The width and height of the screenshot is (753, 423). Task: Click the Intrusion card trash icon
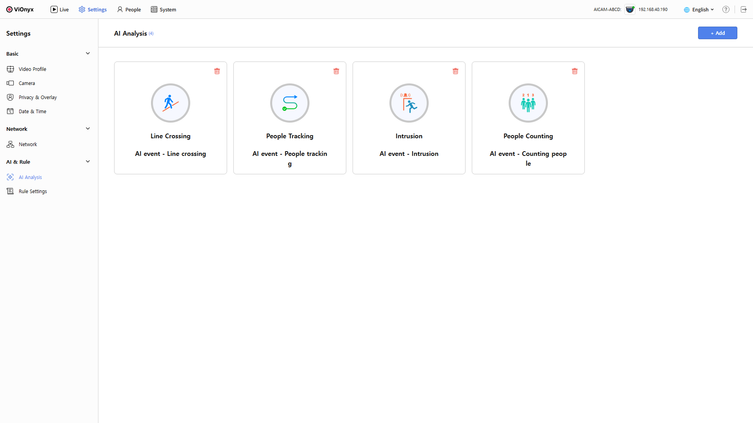tap(455, 71)
